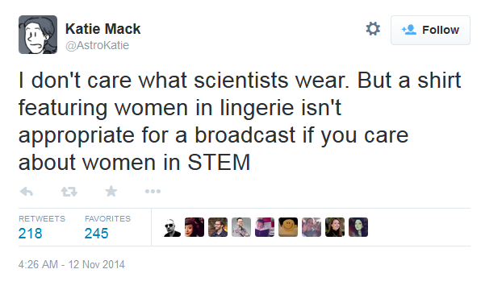This screenshot has height=294, width=481.
Task: Click the reply arrow icon
Action: click(x=27, y=192)
